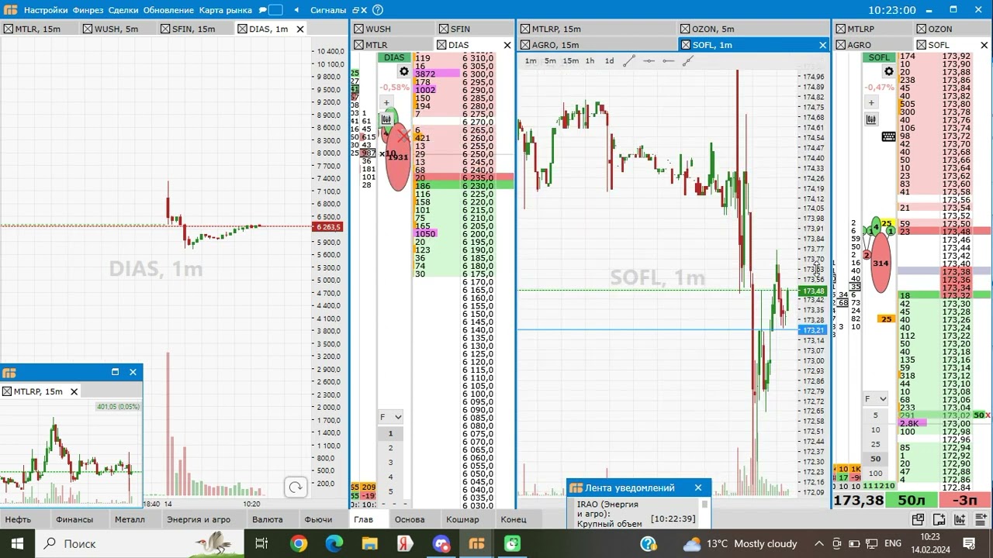This screenshot has height=558, width=993.
Task: Click the 6 300,0 price row in DIAS book
Action: coord(464,74)
